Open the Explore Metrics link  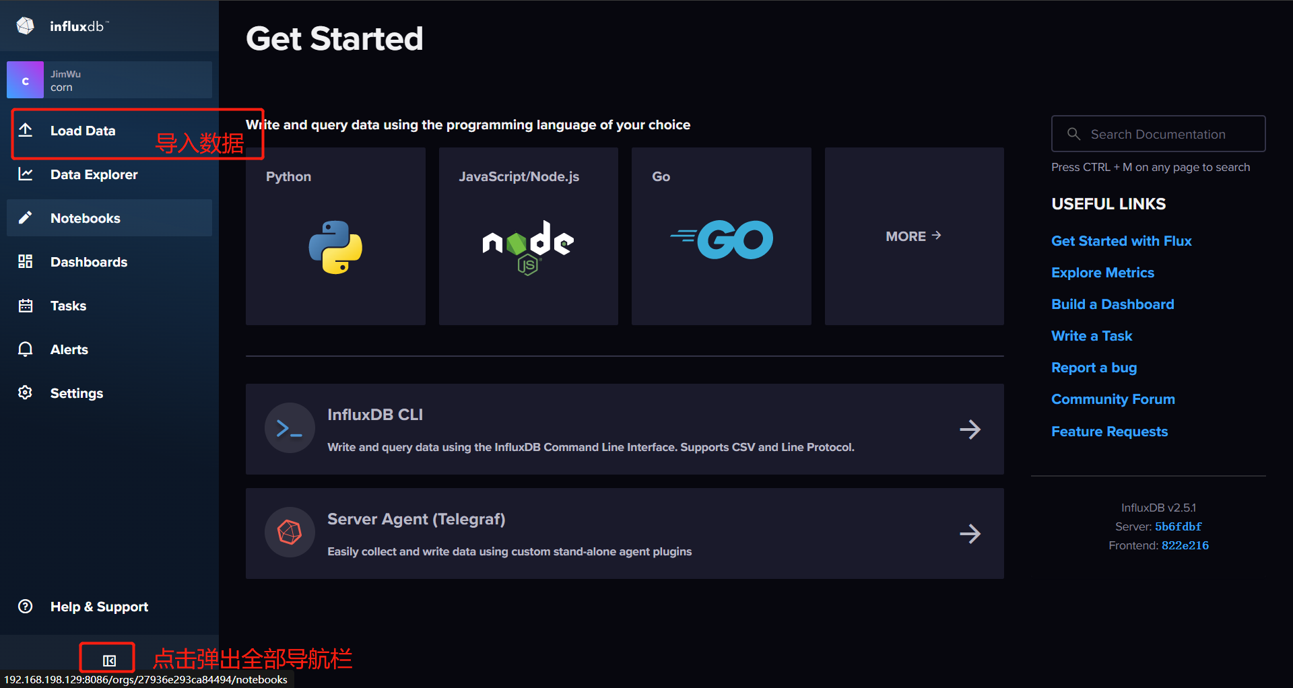click(x=1102, y=273)
